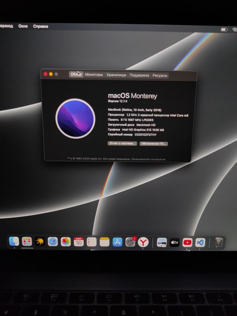Click the 8 ГБ 1867 MHz LPDDR3 value

[x=137, y=120]
